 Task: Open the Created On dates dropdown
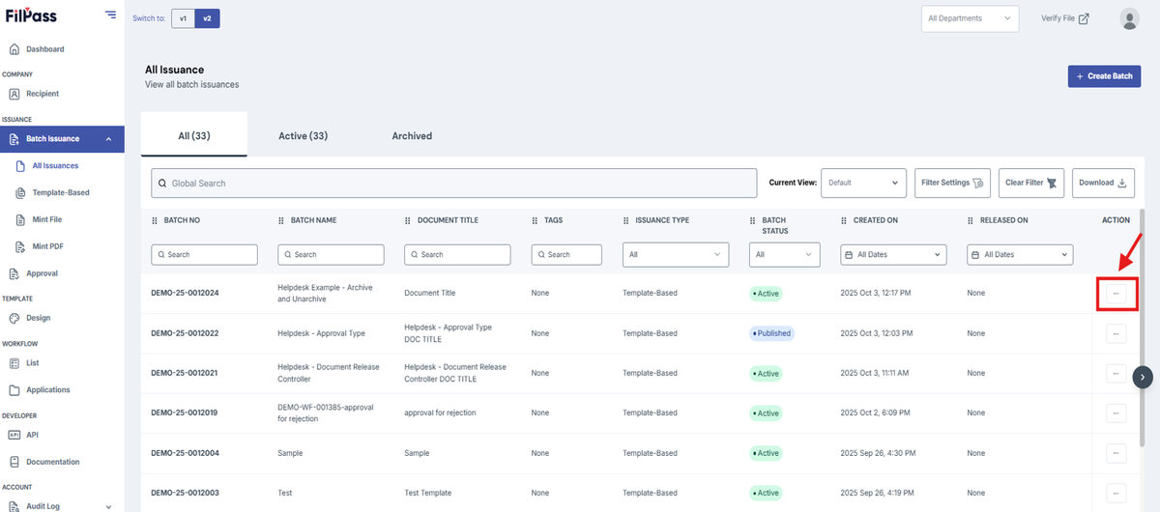pyautogui.click(x=893, y=254)
